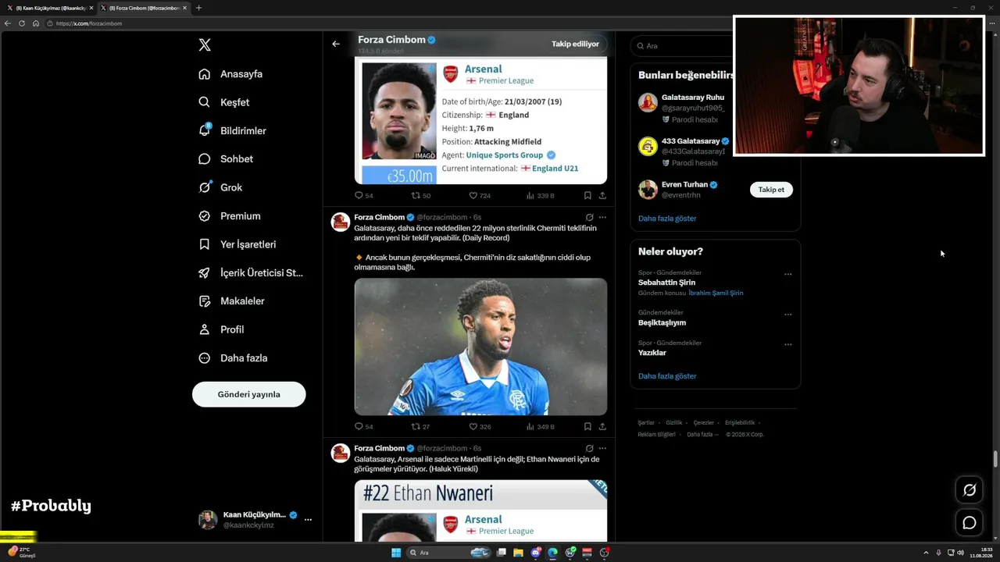Open the Beşiktaşlıyım trend
This screenshot has width=1000, height=562.
(x=662, y=322)
